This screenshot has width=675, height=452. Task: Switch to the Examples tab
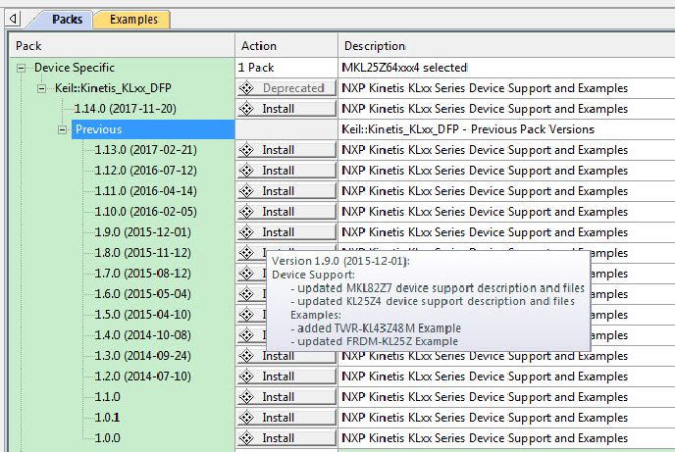pos(132,19)
